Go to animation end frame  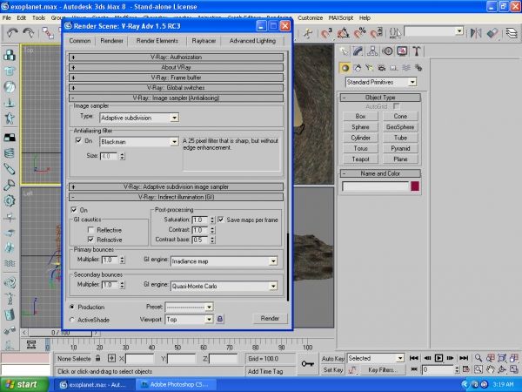point(464,358)
